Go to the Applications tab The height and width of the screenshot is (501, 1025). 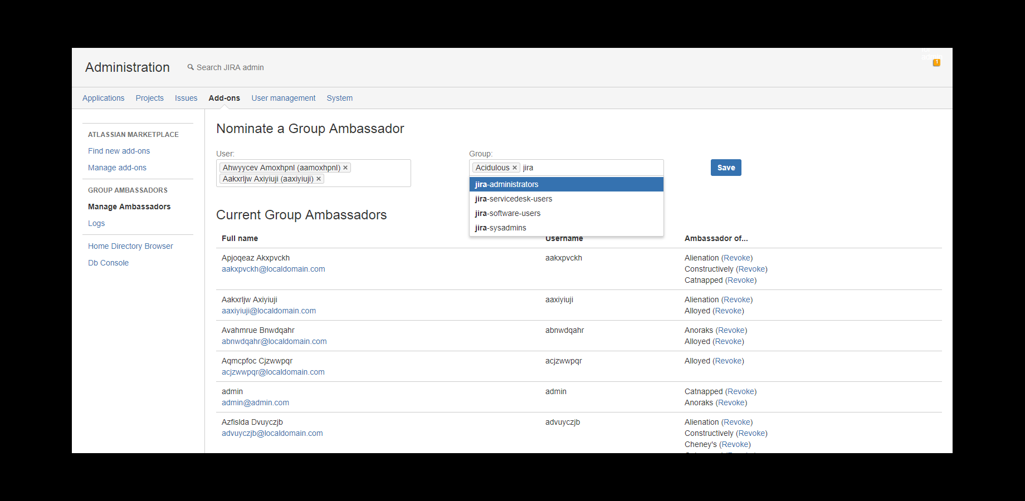tap(103, 98)
